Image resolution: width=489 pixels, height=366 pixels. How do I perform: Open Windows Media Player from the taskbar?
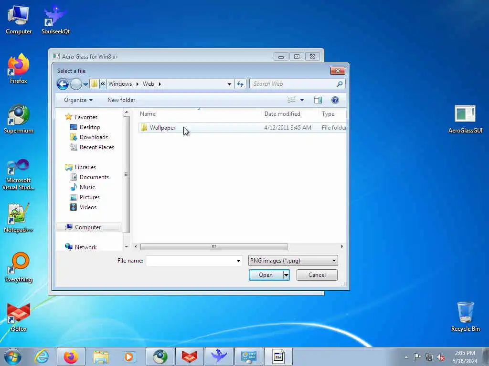pyautogui.click(x=129, y=356)
